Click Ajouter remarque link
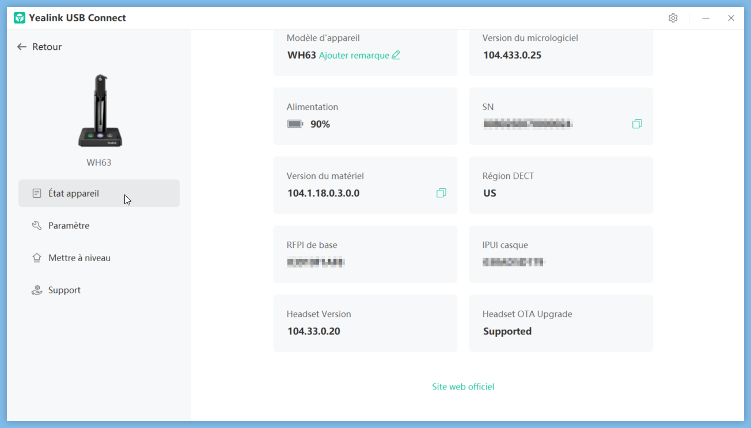This screenshot has height=428, width=751. pos(354,55)
